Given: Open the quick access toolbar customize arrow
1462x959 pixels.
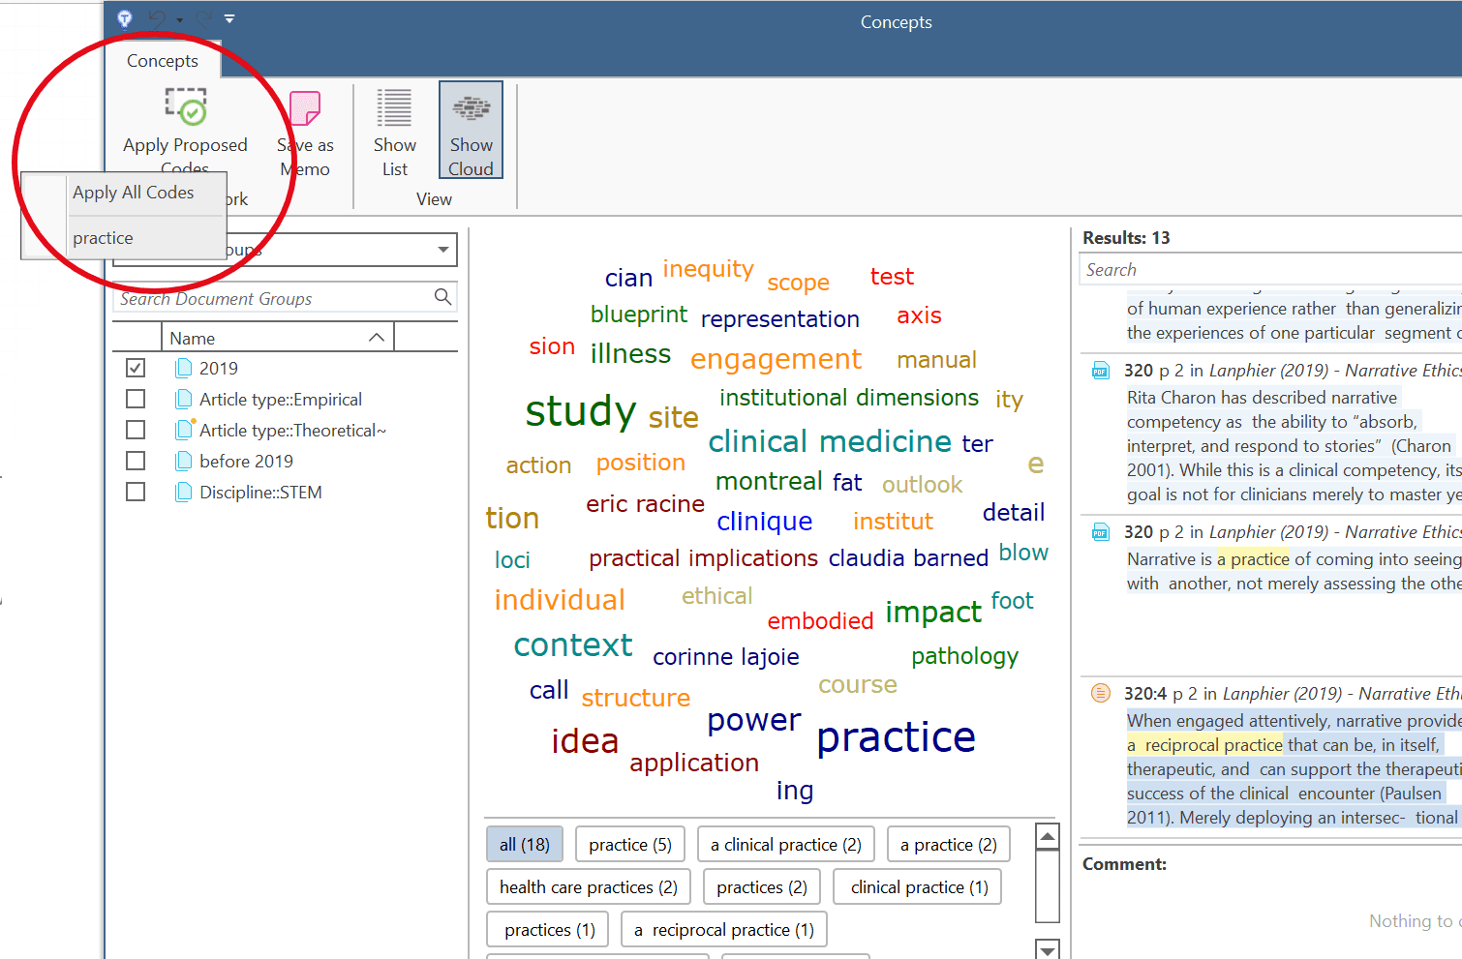Looking at the screenshot, I should (229, 18).
